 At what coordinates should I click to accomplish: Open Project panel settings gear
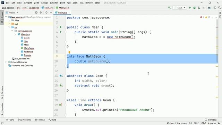coord(46,12)
